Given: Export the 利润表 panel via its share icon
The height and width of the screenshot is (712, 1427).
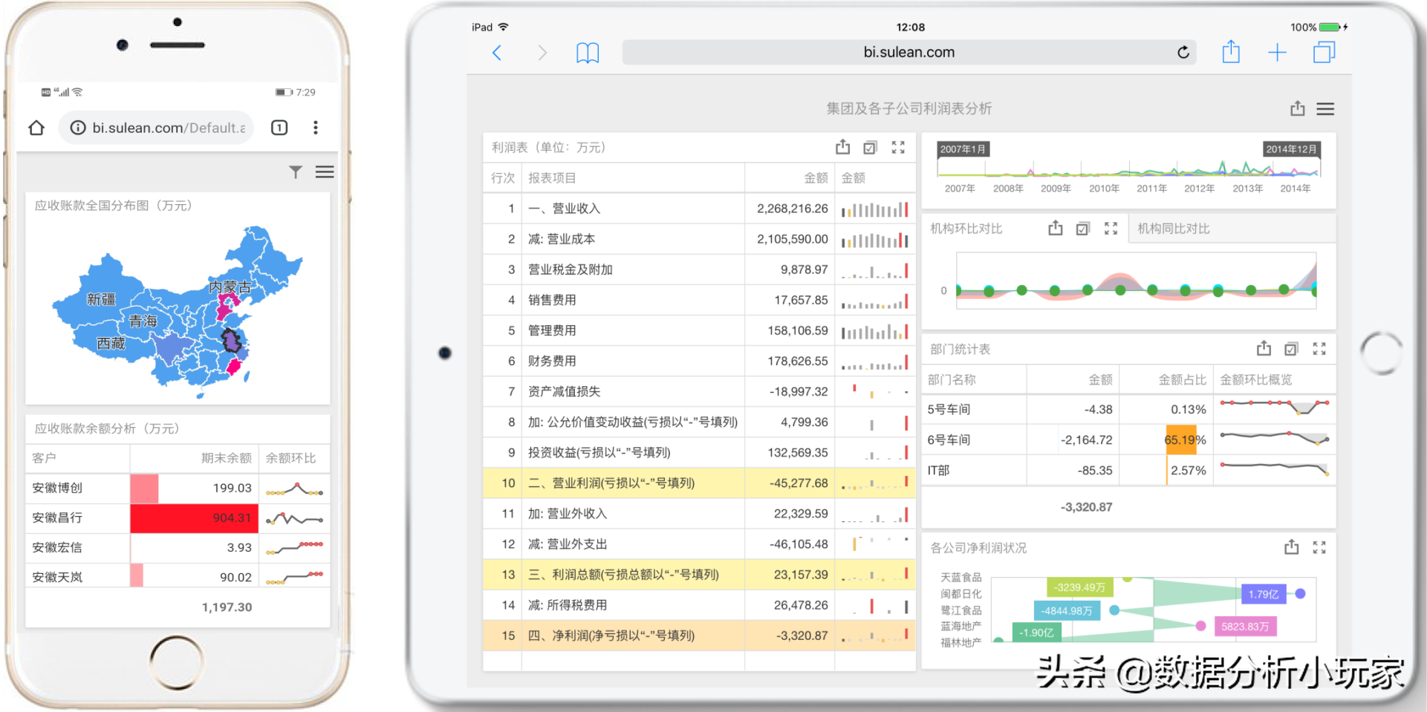Looking at the screenshot, I should (x=842, y=147).
